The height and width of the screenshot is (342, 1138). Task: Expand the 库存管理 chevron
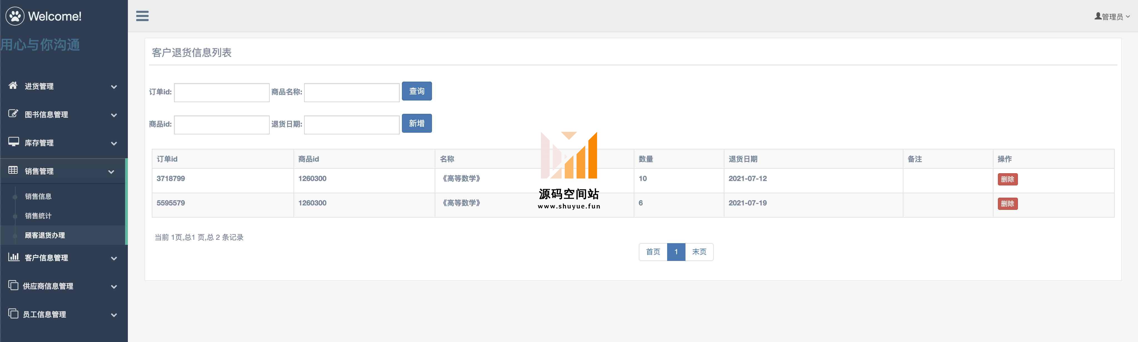(x=114, y=144)
